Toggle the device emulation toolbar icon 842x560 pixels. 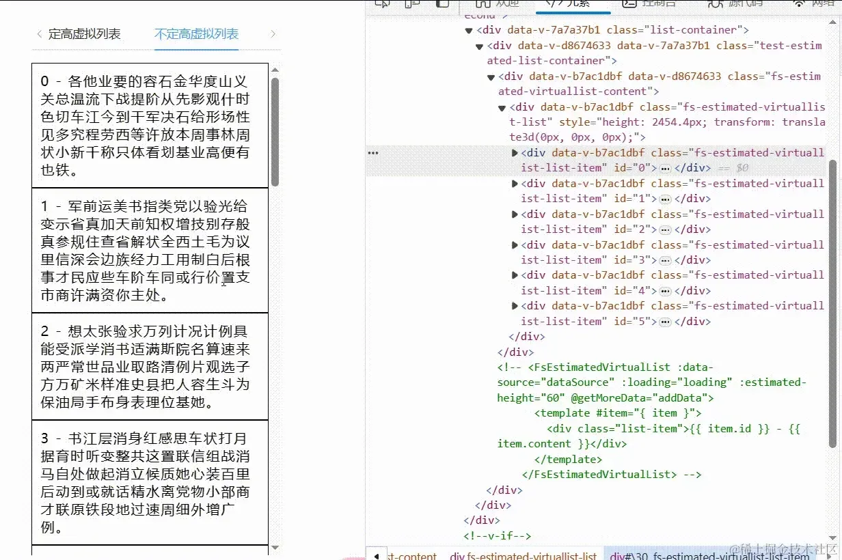pyautogui.click(x=412, y=3)
